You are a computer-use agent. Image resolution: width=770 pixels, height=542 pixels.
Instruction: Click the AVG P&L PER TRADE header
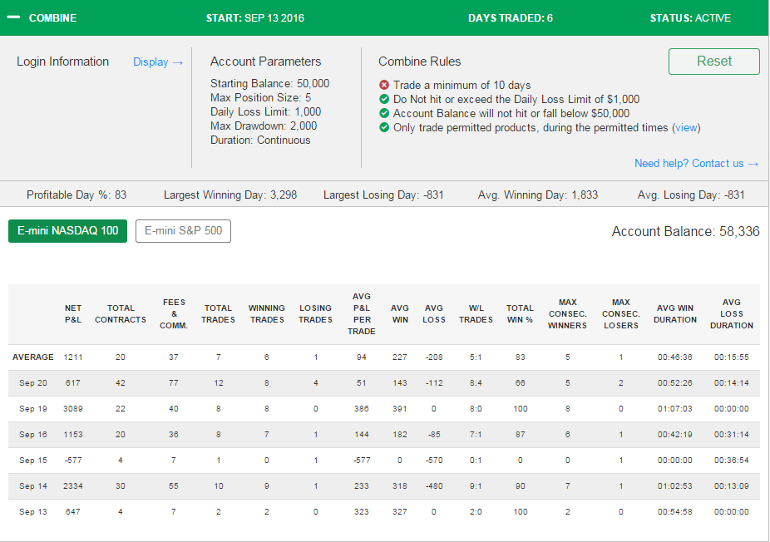pyautogui.click(x=362, y=313)
